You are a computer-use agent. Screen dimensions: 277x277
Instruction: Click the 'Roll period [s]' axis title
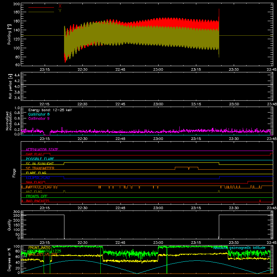(x=10, y=86)
